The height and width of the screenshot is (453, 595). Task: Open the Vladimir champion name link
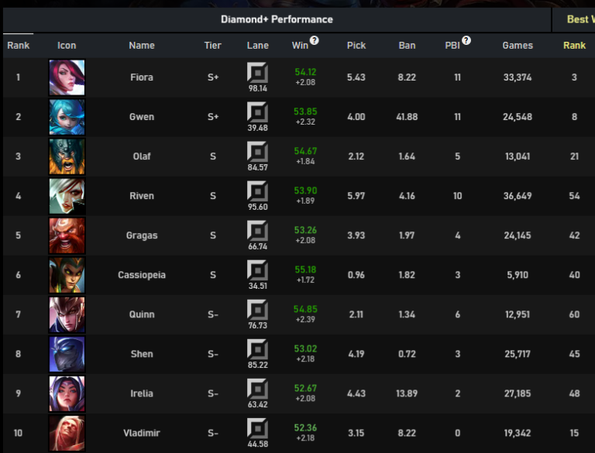[142, 433]
